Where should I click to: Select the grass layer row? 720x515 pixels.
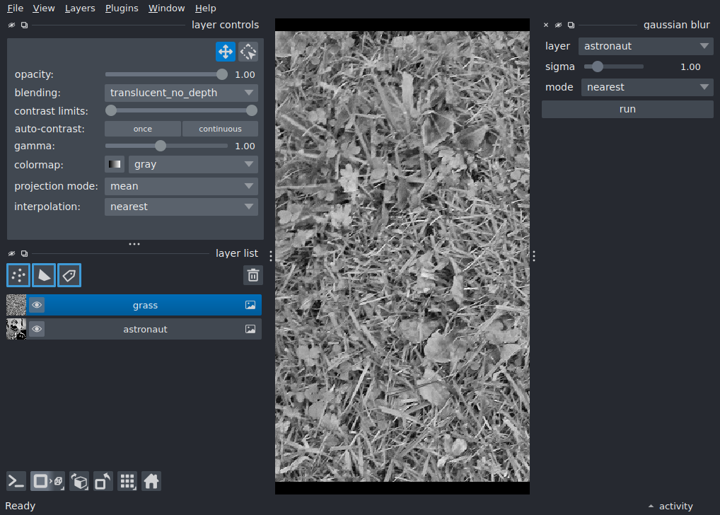144,305
